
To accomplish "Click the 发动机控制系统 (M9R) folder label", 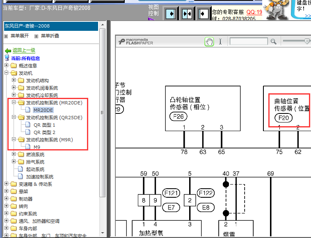I will [50, 140].
